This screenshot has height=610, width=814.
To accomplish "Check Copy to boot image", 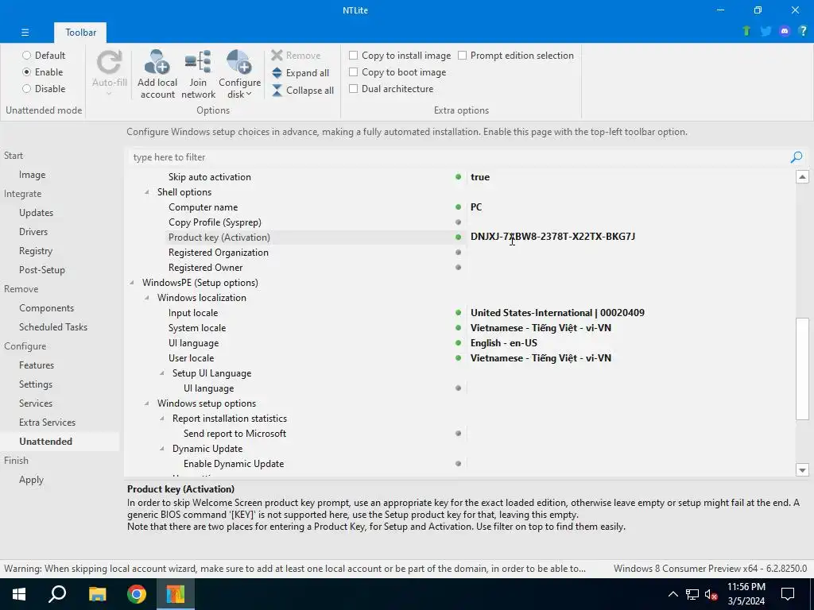I will 397,72.
